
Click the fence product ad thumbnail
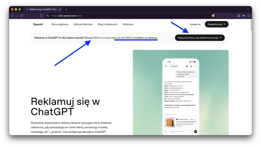pos(169,122)
